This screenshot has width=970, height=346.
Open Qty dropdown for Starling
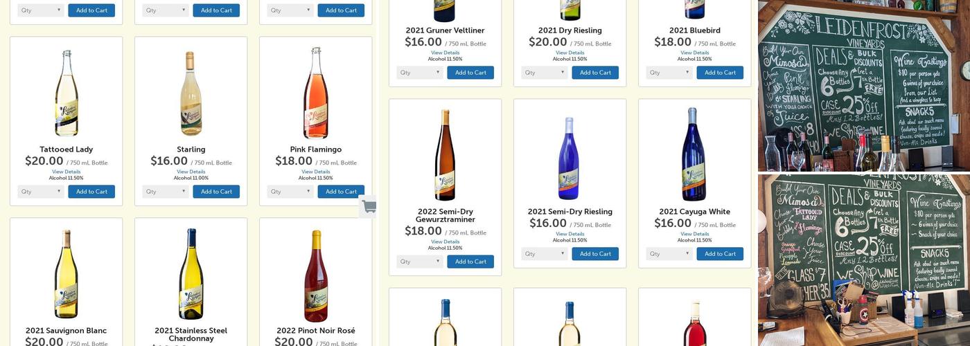[166, 192]
